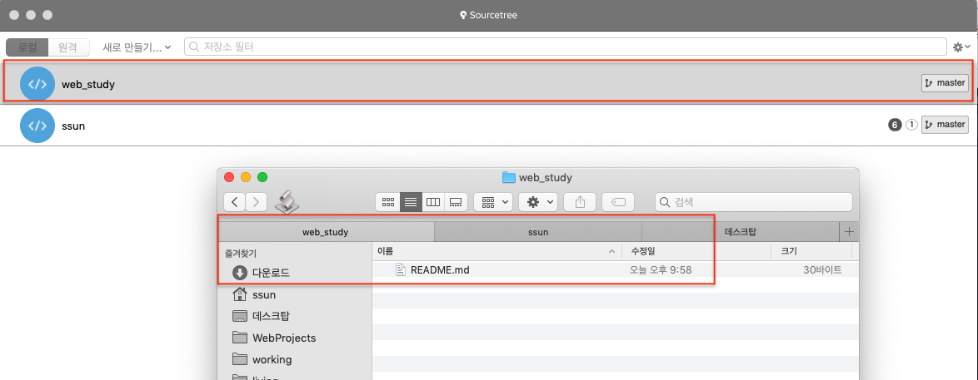
Task: Open the Automator app toolbar icon
Action: (287, 200)
